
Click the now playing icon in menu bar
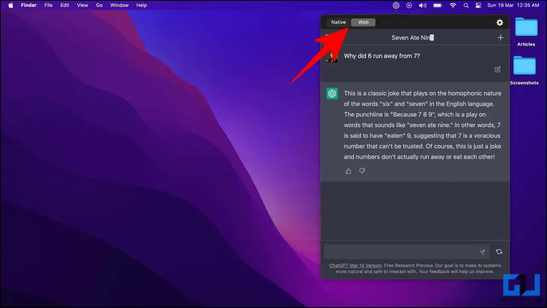[409, 5]
